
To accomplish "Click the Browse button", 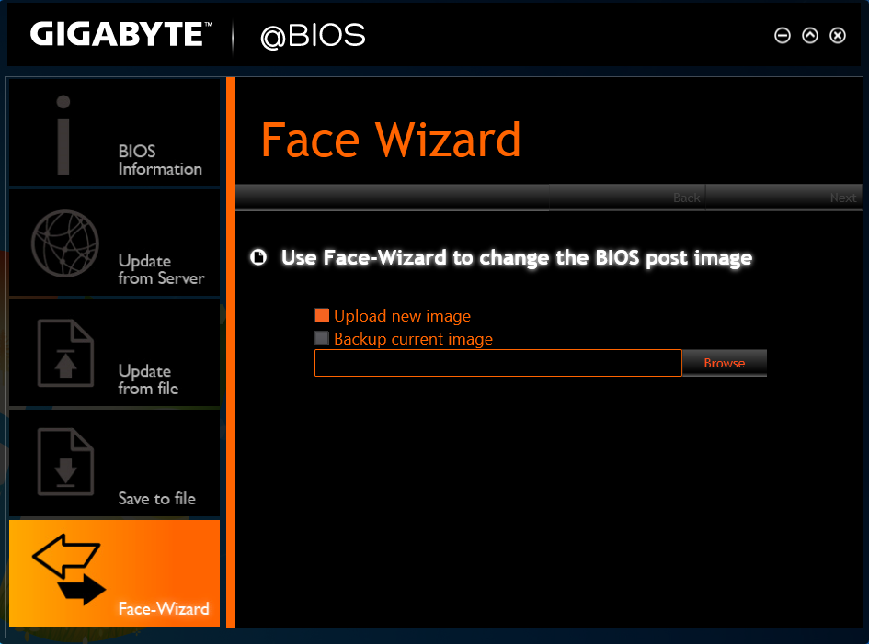I will pyautogui.click(x=725, y=363).
